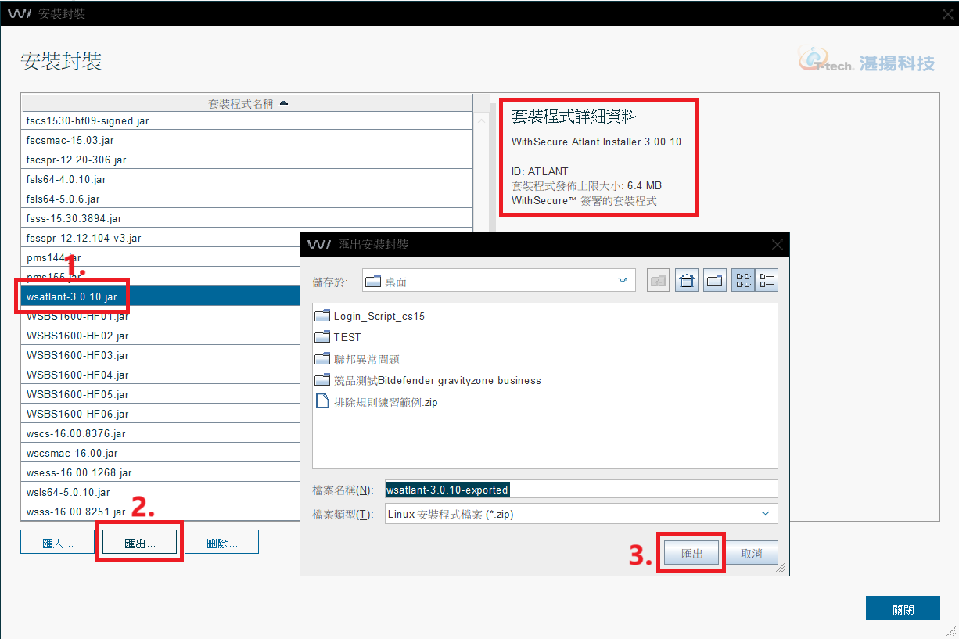Click the 檔案名稱 filename input field
This screenshot has width=959, height=639.
[x=581, y=490]
